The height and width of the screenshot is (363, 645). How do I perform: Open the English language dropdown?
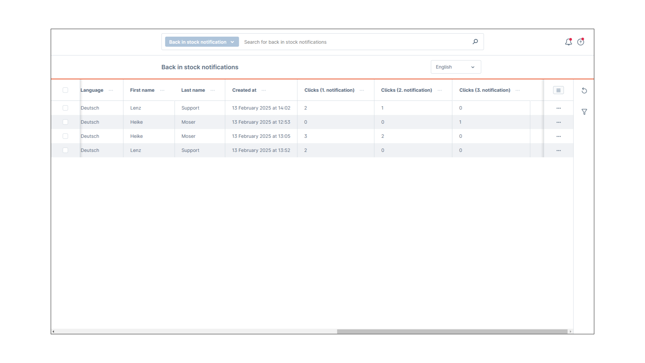[455, 67]
